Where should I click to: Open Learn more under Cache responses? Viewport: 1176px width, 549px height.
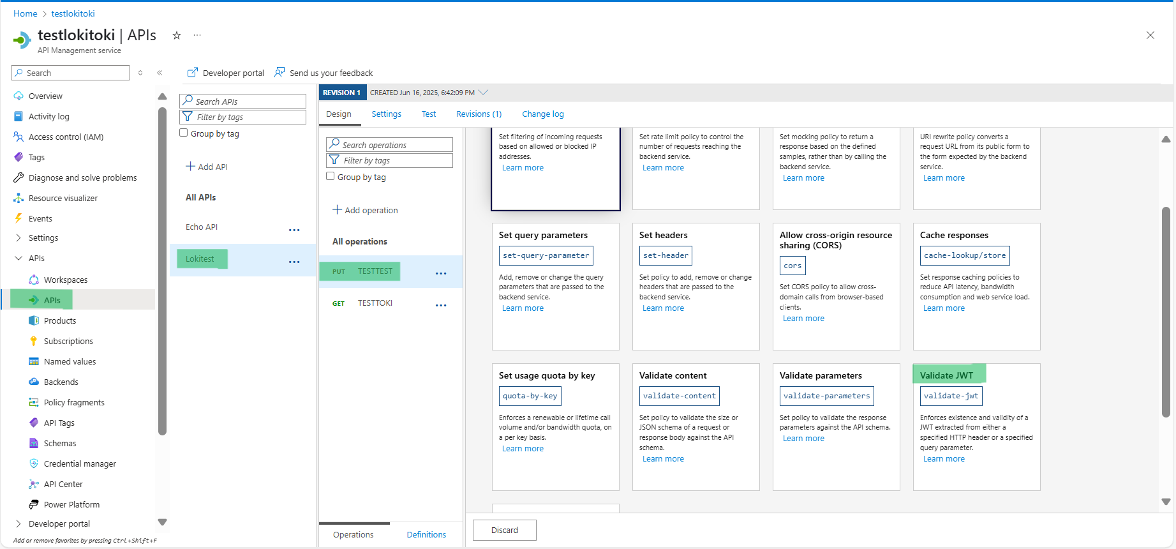tap(944, 308)
